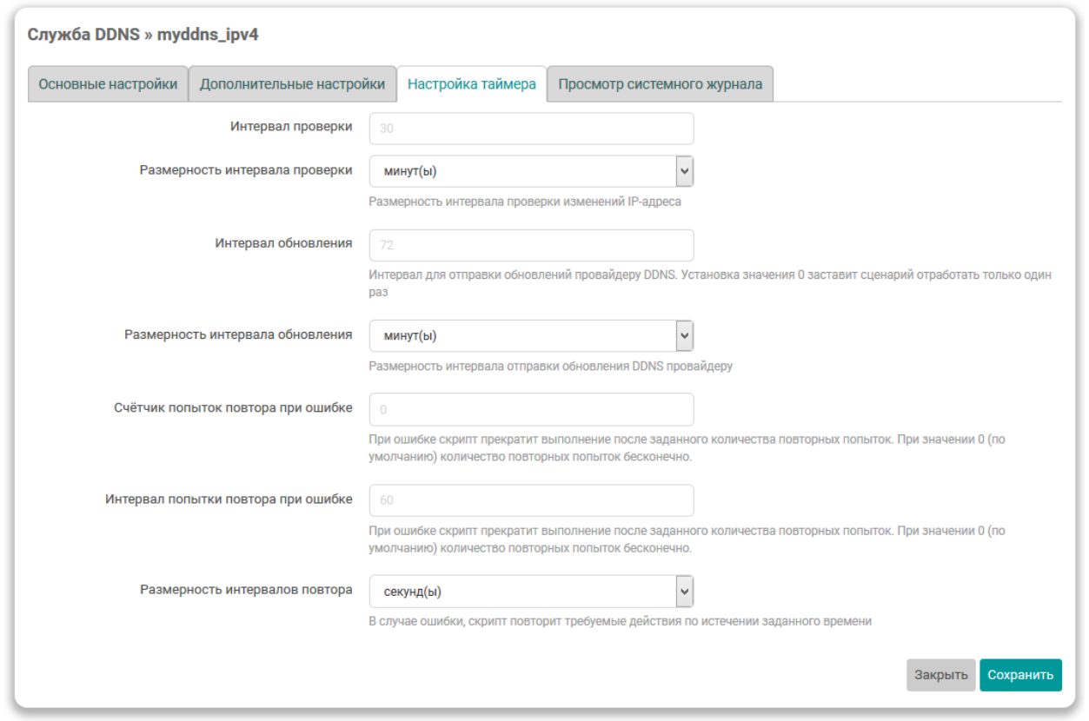Screen dimensions: 1089x721
Task: Open the Размерность интервала обновления dropdown
Action: click(x=531, y=335)
